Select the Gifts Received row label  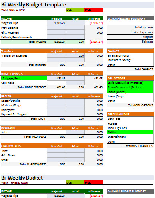point(10,32)
